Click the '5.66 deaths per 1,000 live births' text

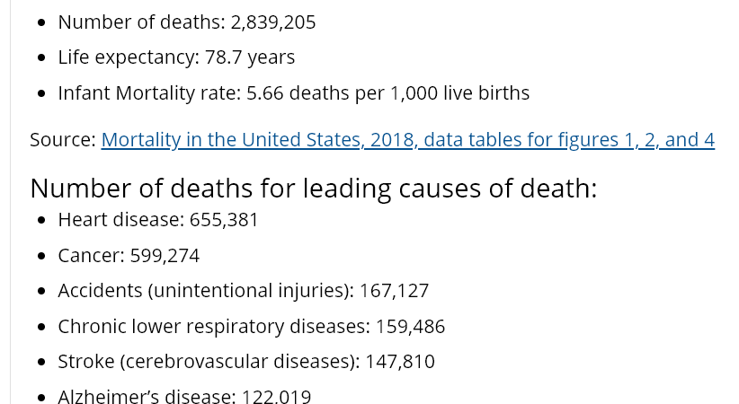[x=387, y=92]
